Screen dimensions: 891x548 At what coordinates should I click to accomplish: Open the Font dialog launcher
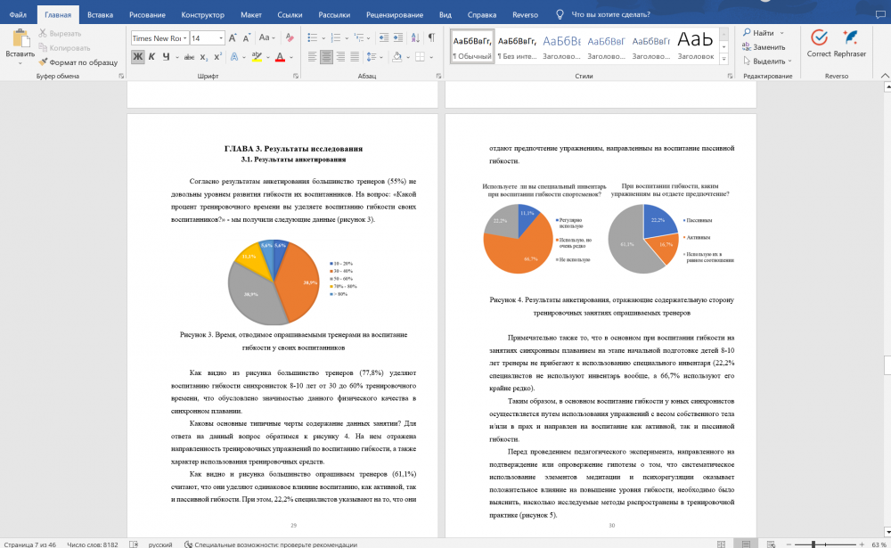[296, 76]
